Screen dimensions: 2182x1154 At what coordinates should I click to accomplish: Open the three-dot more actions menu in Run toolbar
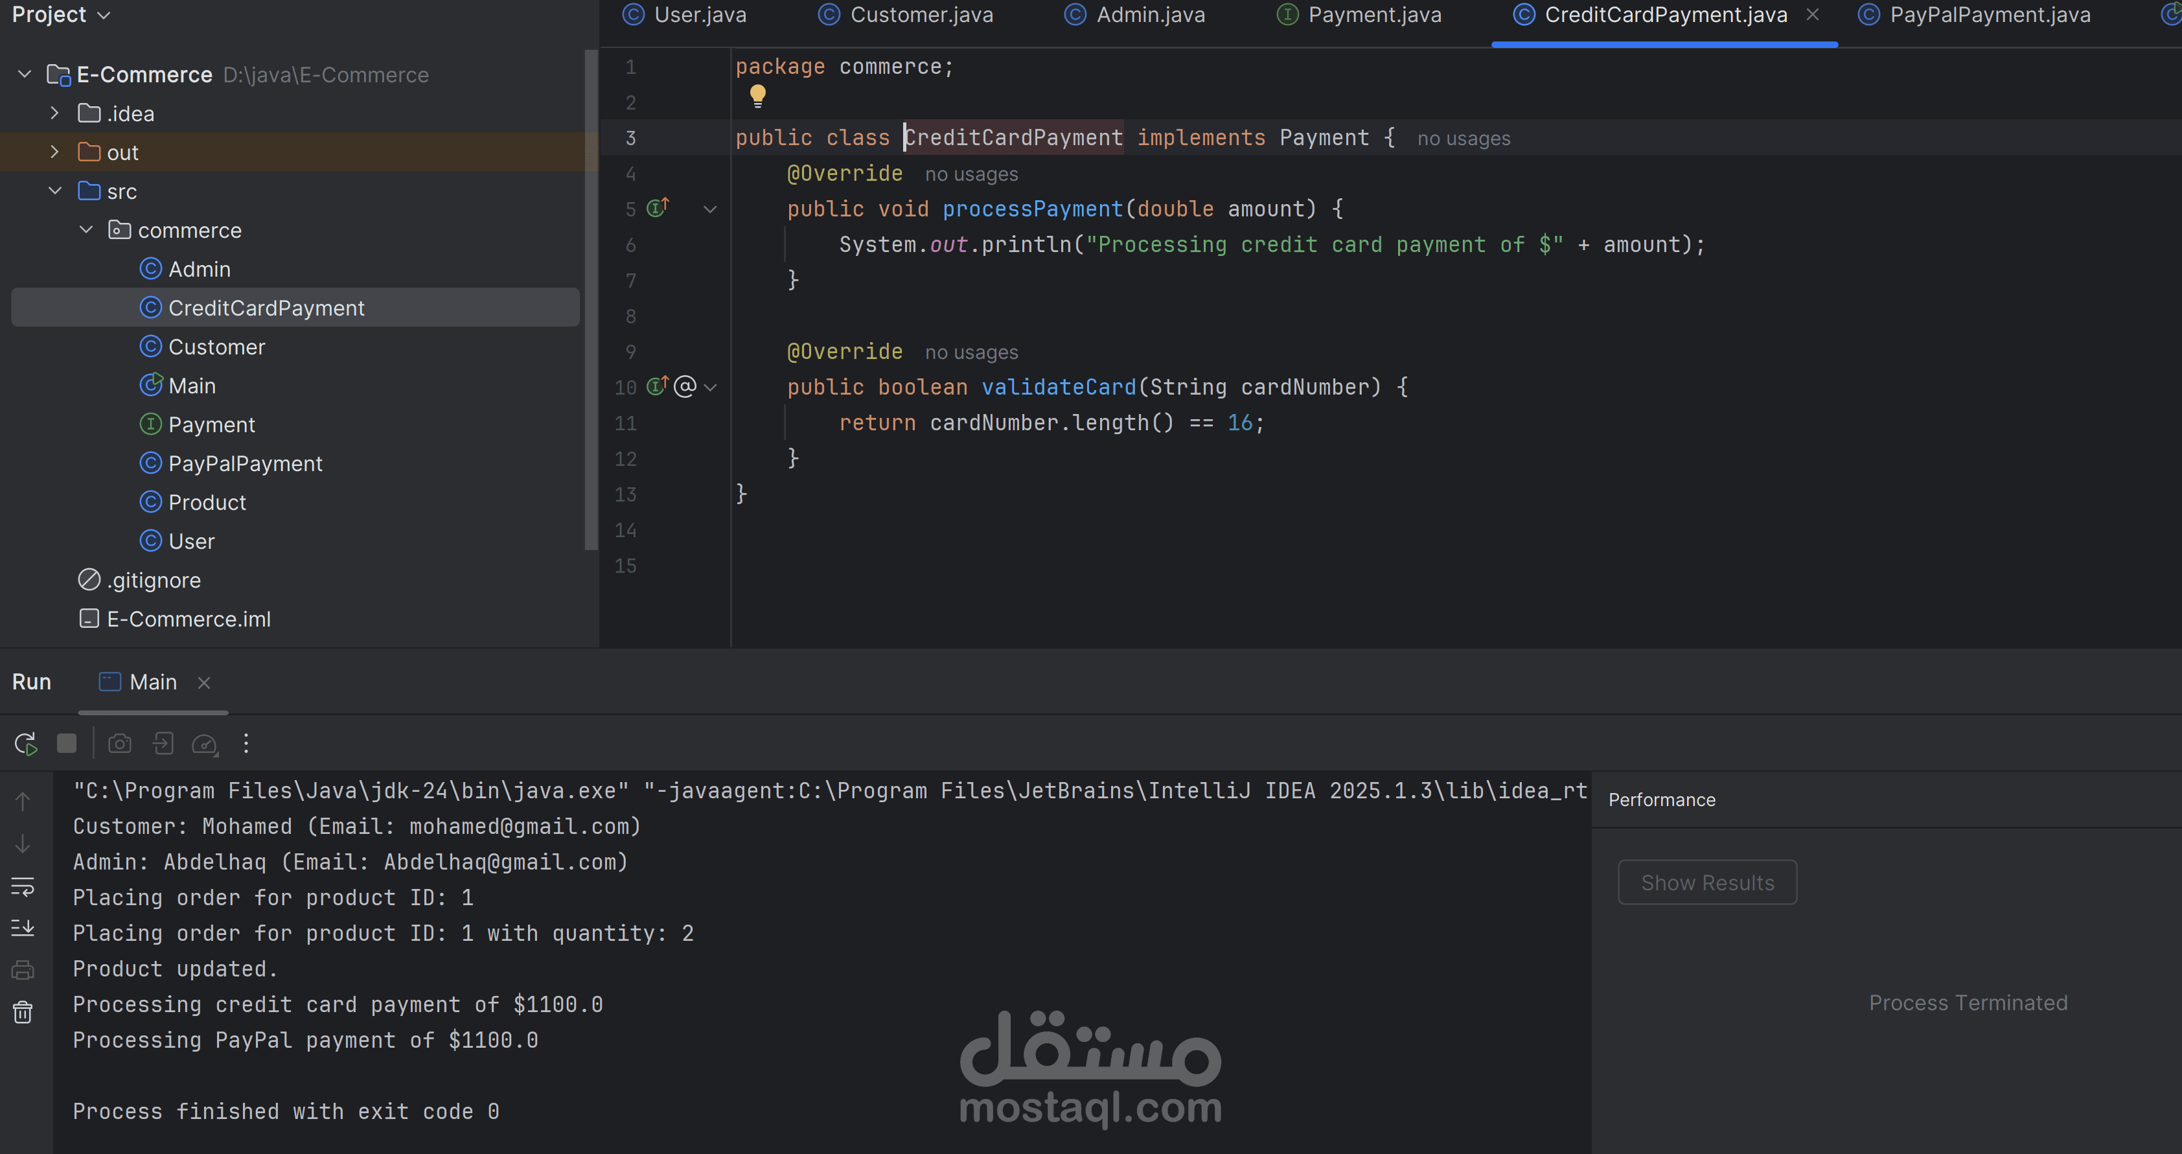point(246,744)
